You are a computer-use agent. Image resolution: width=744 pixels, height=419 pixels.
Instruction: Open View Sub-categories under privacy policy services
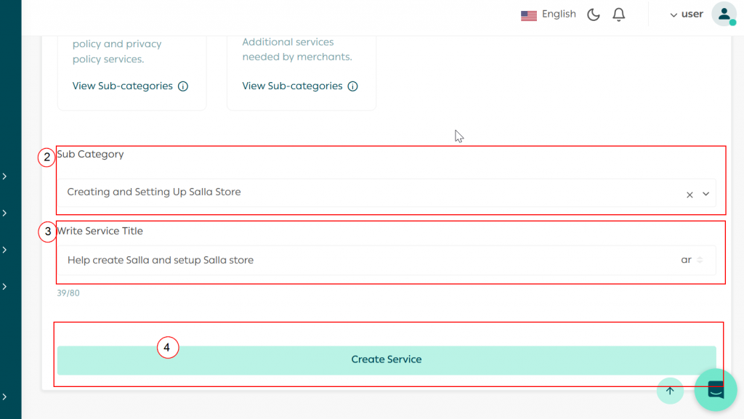tap(122, 86)
